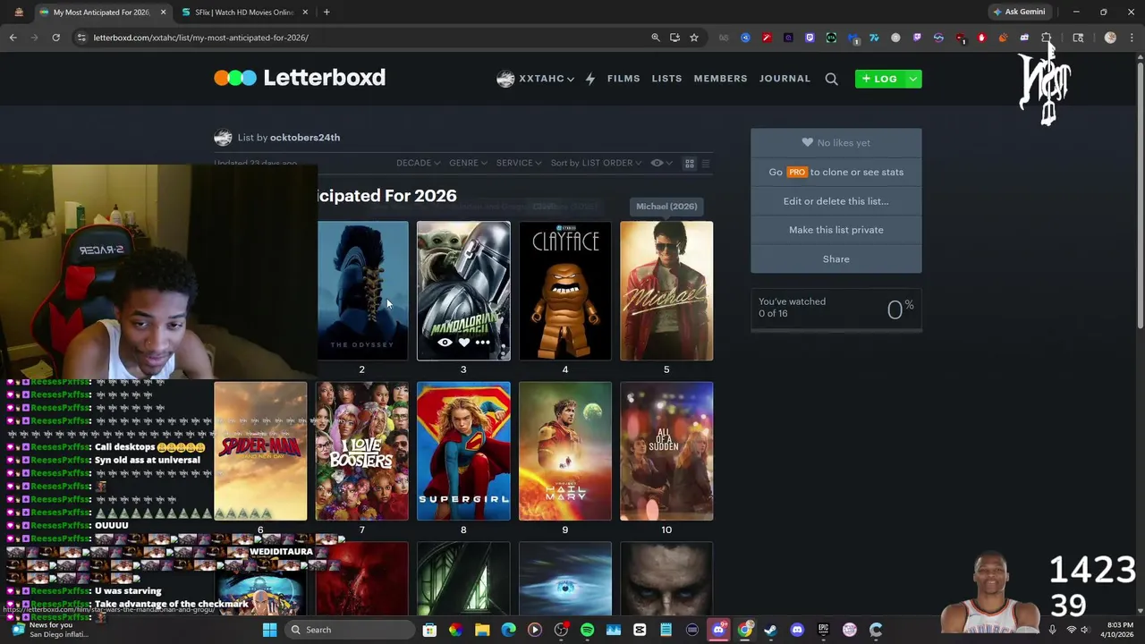
Task: Open the MEMBERS navigation item
Action: coord(720,79)
